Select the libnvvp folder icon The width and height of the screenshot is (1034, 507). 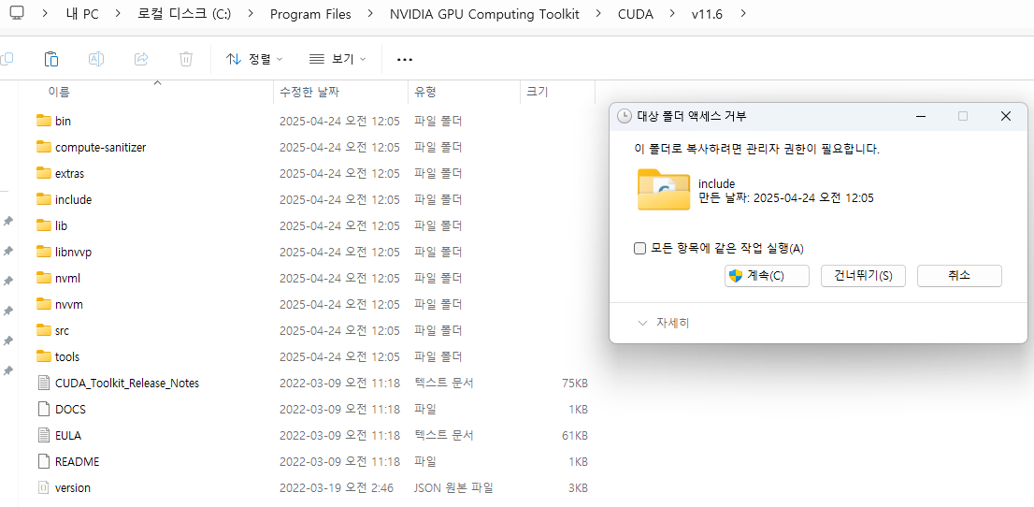(44, 252)
